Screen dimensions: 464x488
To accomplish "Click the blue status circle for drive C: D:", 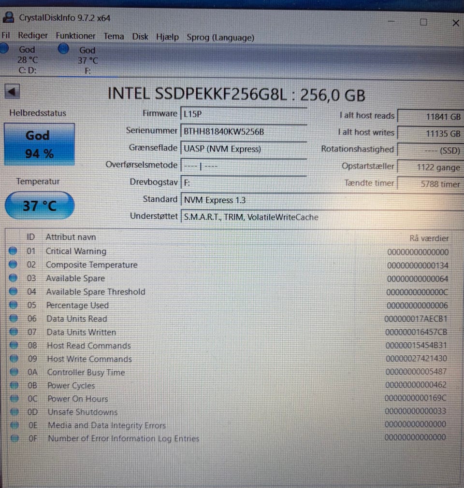I will (4, 48).
